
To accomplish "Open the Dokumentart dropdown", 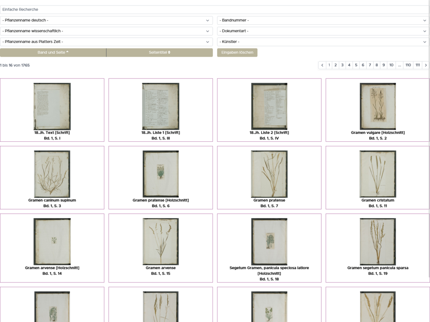I will [x=323, y=31].
